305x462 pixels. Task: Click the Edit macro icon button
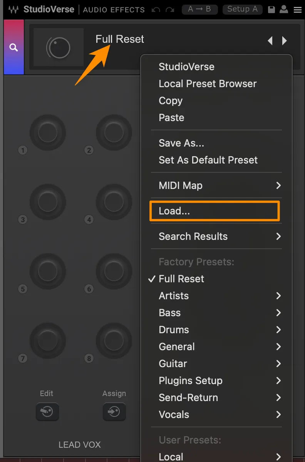(x=47, y=411)
